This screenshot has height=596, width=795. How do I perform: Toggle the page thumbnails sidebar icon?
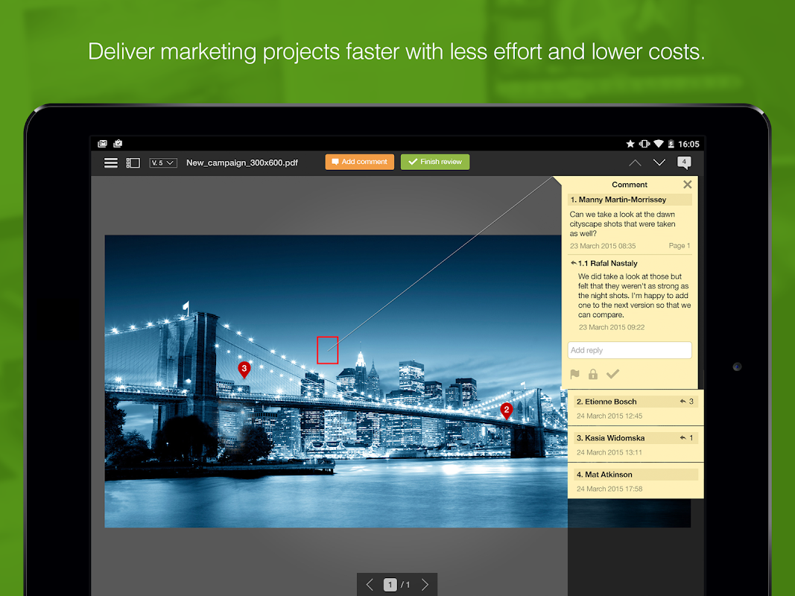[x=133, y=162]
